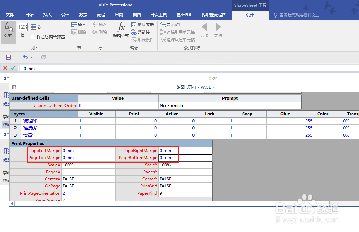Open the 插入 ribbon tab

click(x=48, y=14)
